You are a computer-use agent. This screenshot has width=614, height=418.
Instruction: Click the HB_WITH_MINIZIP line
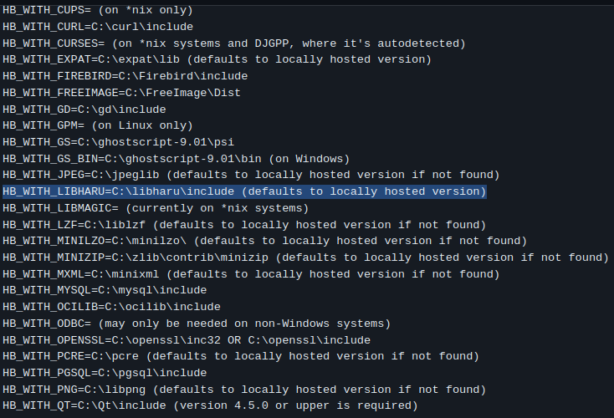point(305,257)
